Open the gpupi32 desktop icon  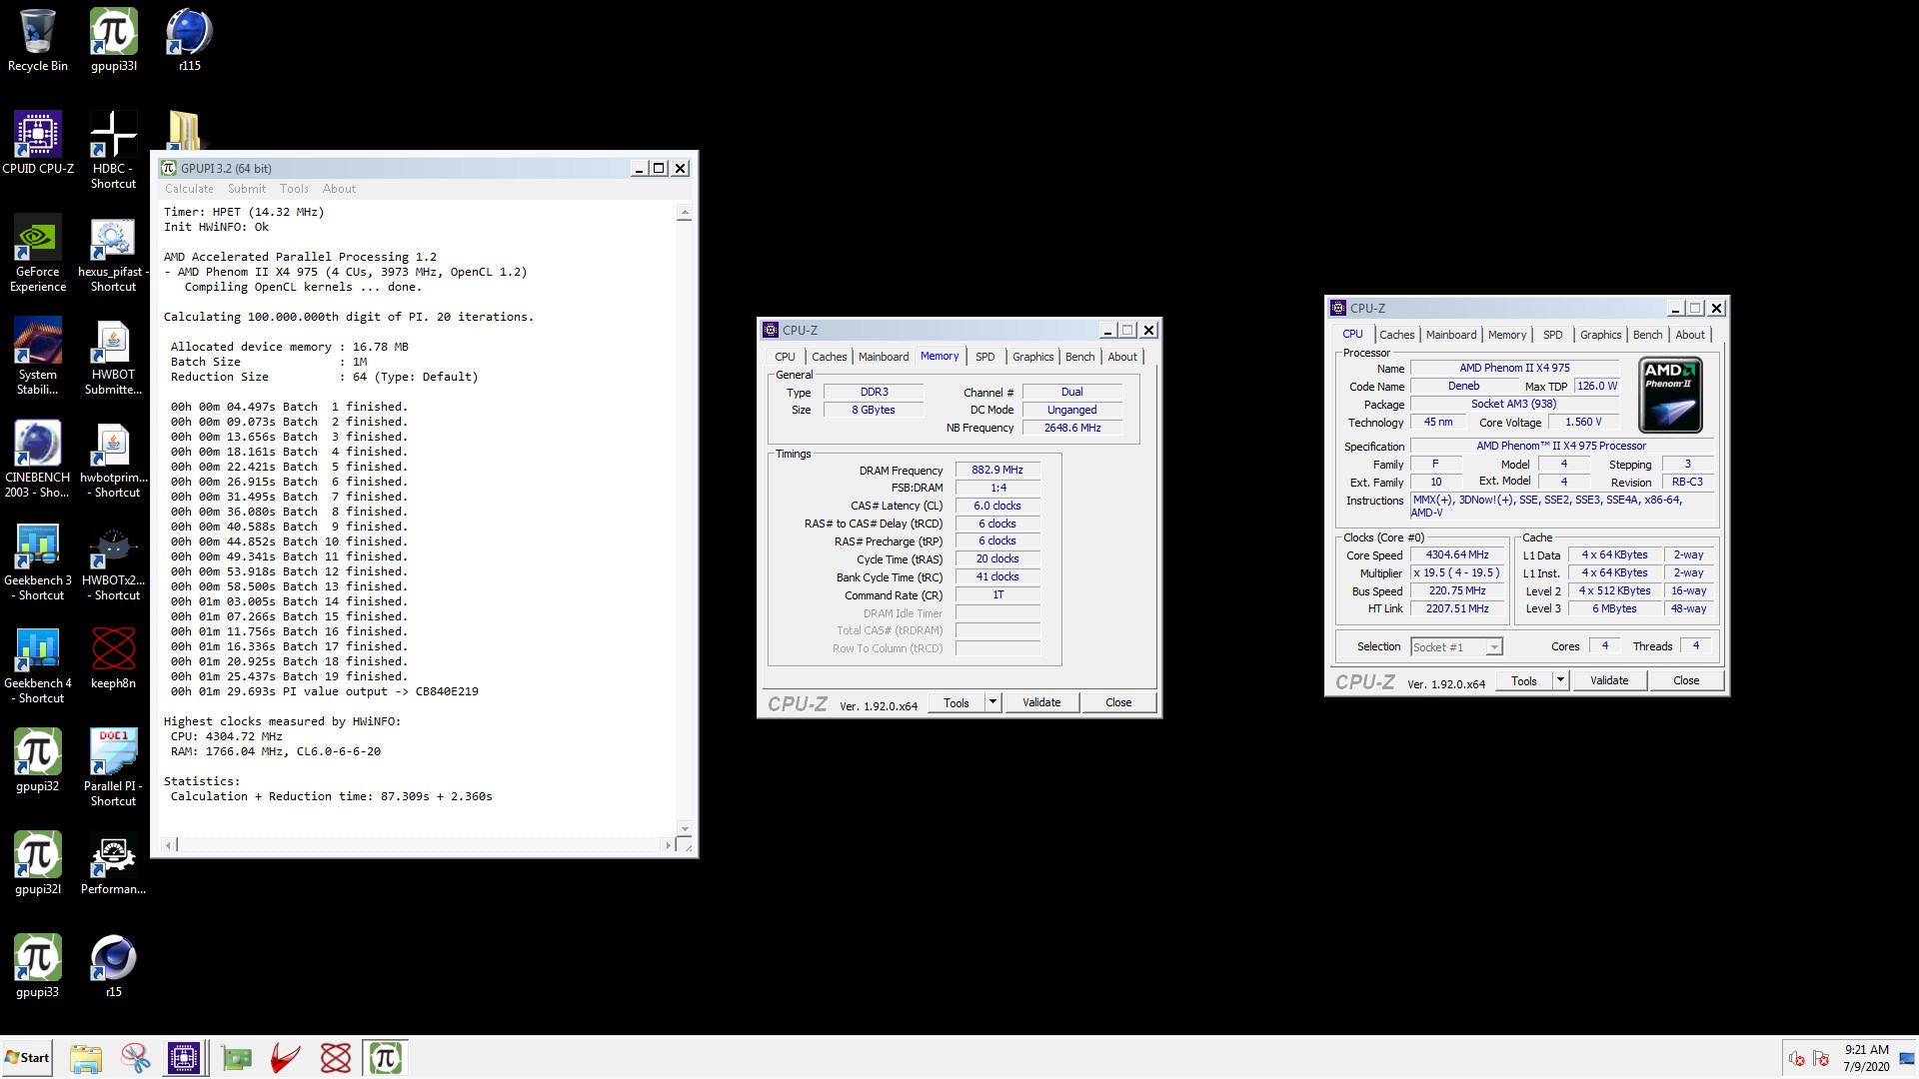tap(38, 760)
